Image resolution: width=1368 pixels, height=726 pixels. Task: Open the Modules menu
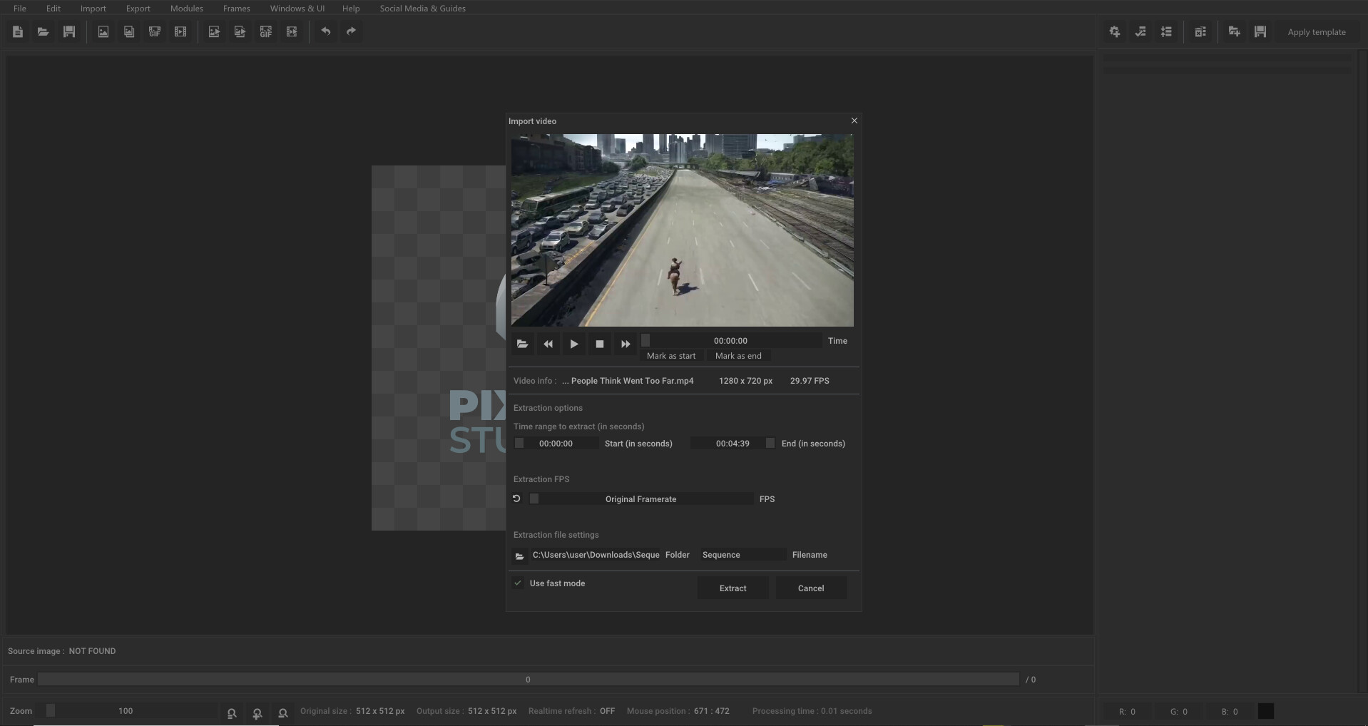click(x=185, y=9)
